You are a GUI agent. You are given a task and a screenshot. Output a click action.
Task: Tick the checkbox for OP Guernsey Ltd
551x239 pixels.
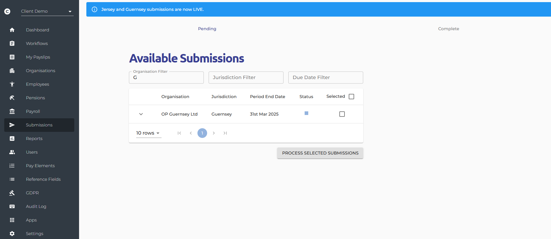pyautogui.click(x=342, y=114)
